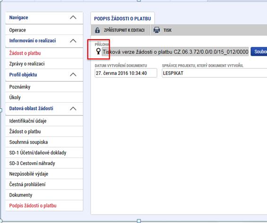Open Podpis žádosti o platbu sidebar item
The width and height of the screenshot is (267, 223).
point(44,206)
